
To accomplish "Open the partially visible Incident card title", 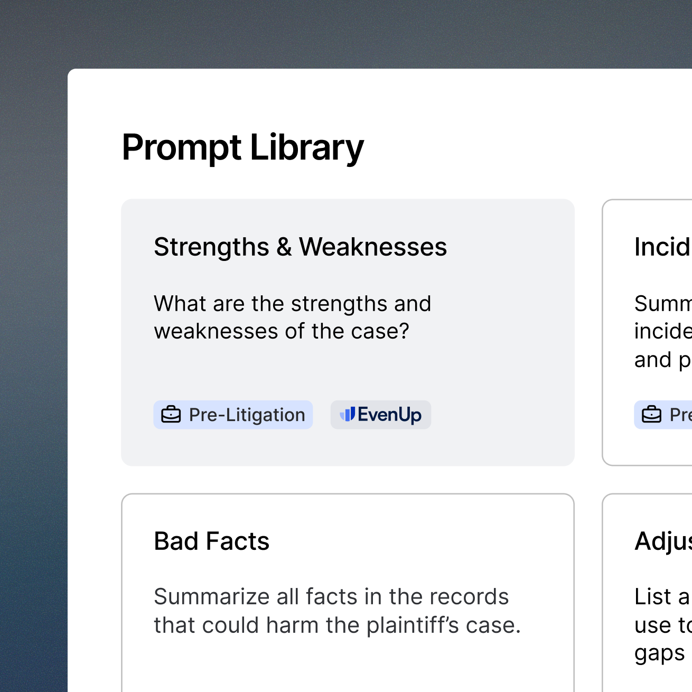I will point(662,247).
